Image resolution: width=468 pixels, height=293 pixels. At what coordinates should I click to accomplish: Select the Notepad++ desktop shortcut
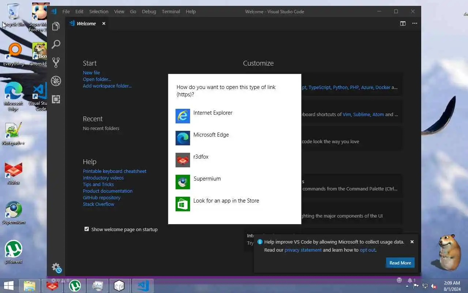tap(14, 134)
